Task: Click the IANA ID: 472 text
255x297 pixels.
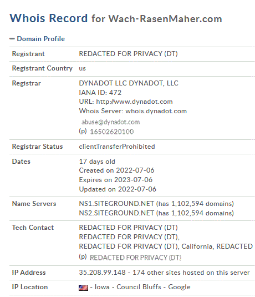Action: [100, 93]
